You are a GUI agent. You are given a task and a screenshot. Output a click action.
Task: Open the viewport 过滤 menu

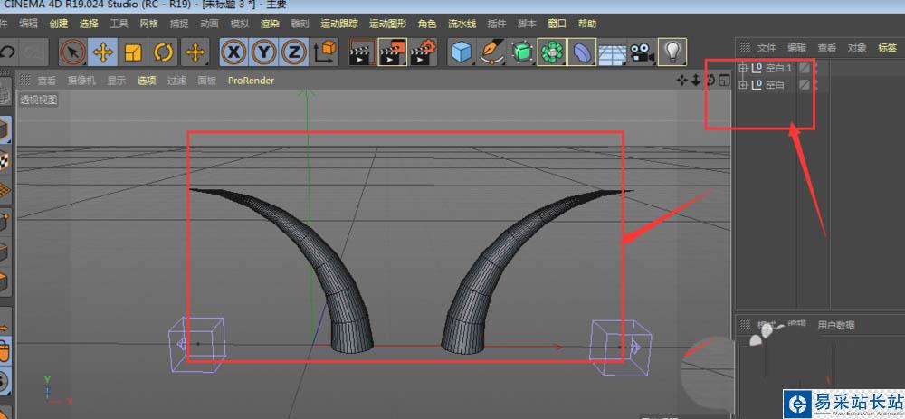click(x=176, y=81)
